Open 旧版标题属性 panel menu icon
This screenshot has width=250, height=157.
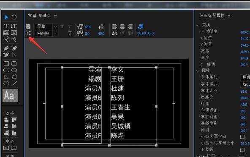pos(229,16)
